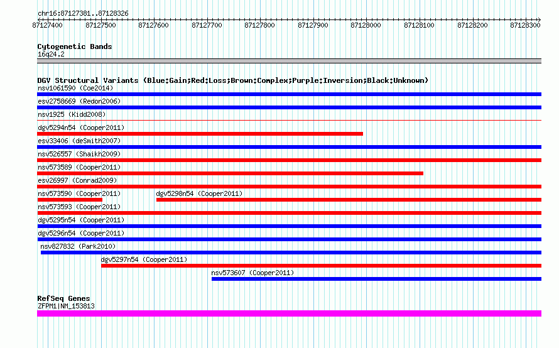Click the 87127900 ruler coordinate
The height and width of the screenshot is (348, 559).
coord(313,25)
